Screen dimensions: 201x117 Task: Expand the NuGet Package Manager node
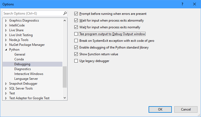(6, 45)
